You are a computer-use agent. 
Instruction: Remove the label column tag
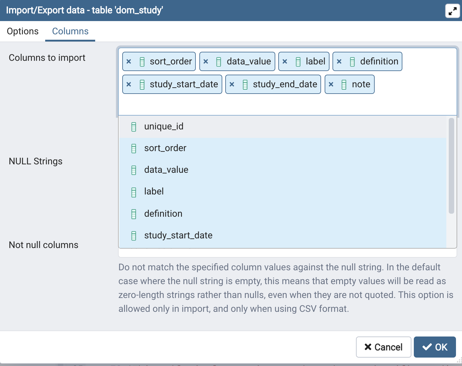[x=285, y=61]
